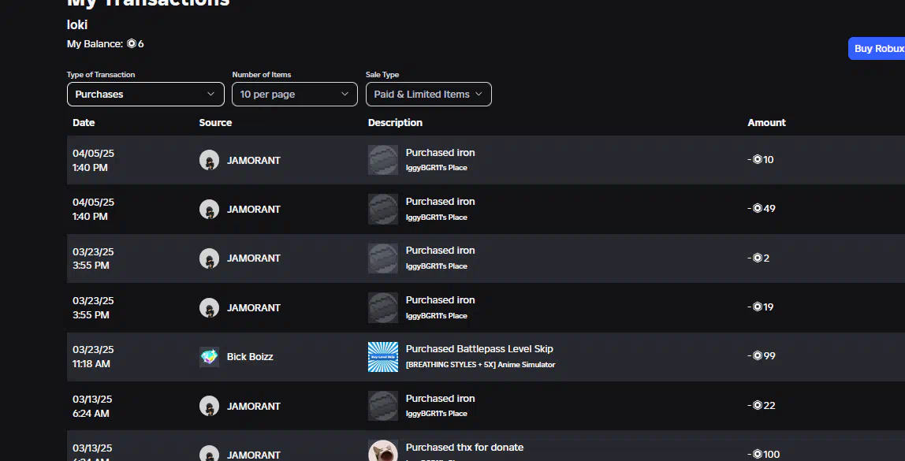
Task: Click the Bick Boizz gem group icon
Action: click(209, 356)
